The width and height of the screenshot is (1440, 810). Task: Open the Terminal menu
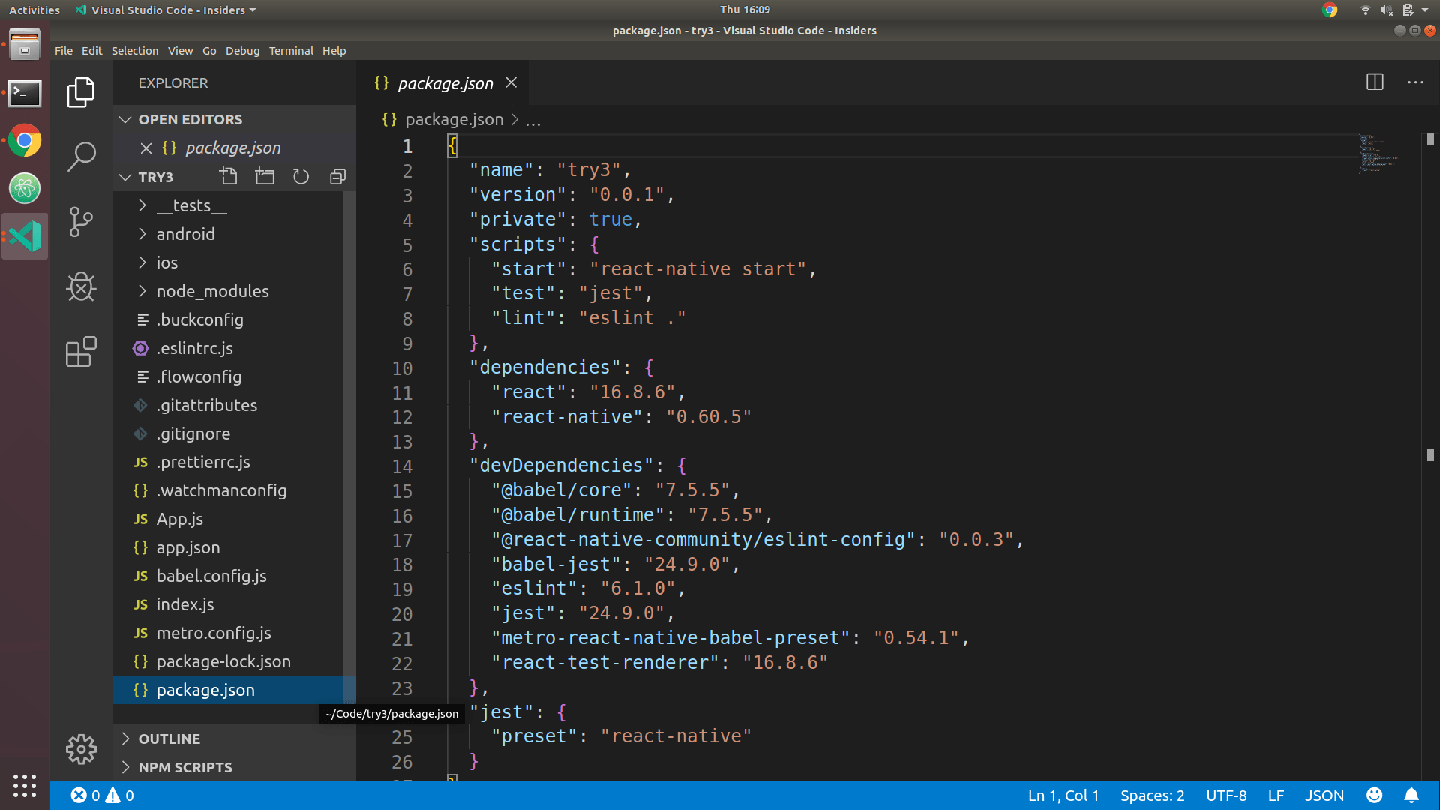[x=291, y=51]
